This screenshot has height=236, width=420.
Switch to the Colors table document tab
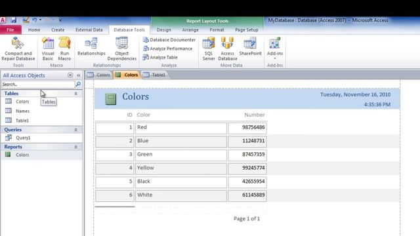coord(99,75)
